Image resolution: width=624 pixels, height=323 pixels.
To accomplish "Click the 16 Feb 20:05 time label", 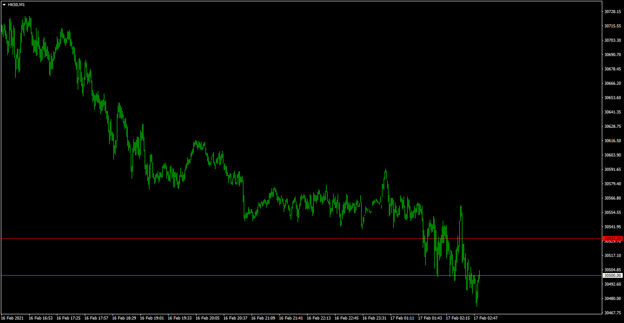I will point(207,318).
